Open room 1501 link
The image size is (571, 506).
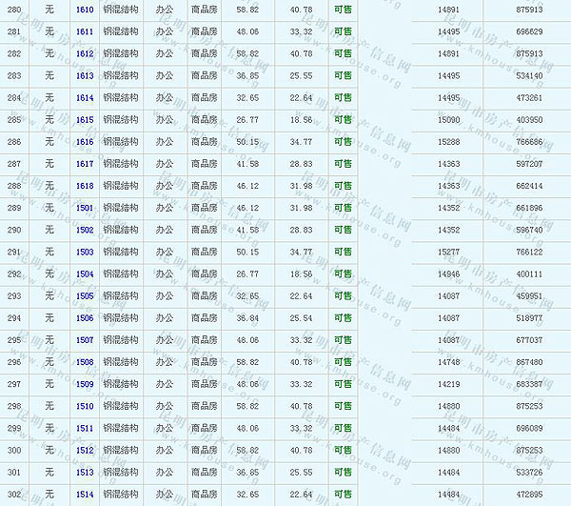coord(85,208)
